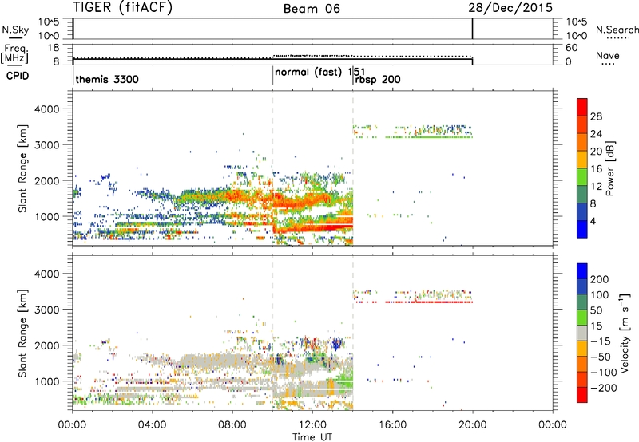Click the 200 tick on Velocity colorbar
The width and height of the screenshot is (639, 442).
pos(600,279)
